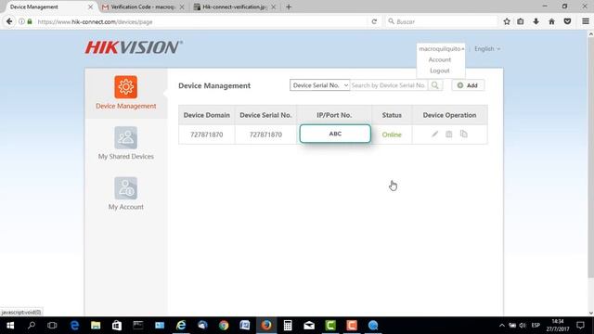Click the Device Domain column header

pyautogui.click(x=206, y=115)
